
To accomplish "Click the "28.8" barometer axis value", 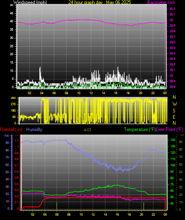I will pyautogui.click(x=172, y=87).
